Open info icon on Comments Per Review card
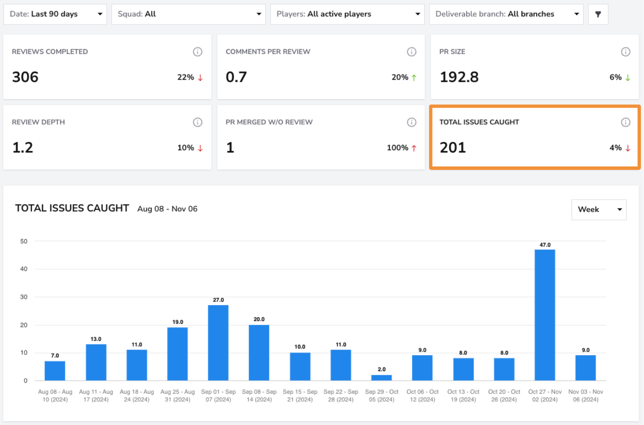The image size is (644, 425). (411, 52)
